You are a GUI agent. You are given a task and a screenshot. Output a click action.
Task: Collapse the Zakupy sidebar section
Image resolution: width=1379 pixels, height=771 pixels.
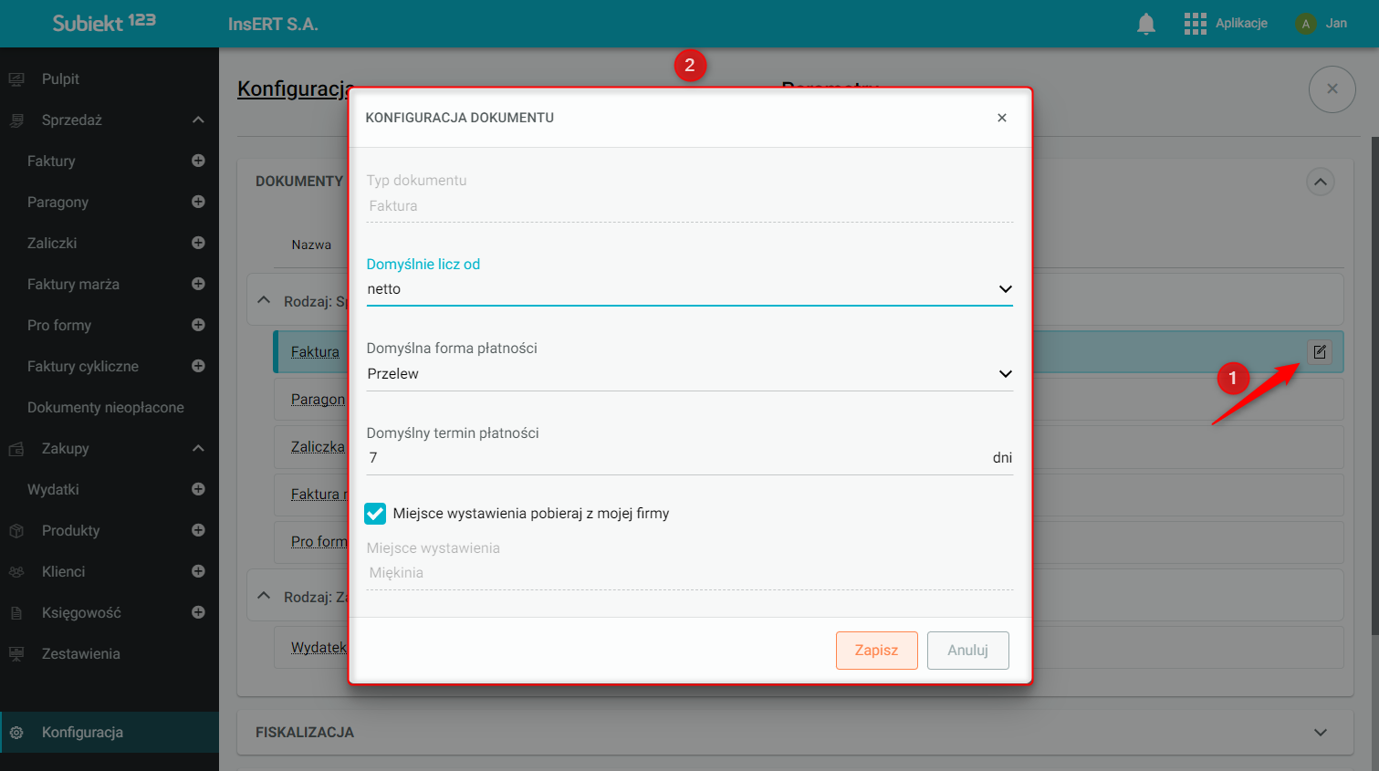point(198,449)
